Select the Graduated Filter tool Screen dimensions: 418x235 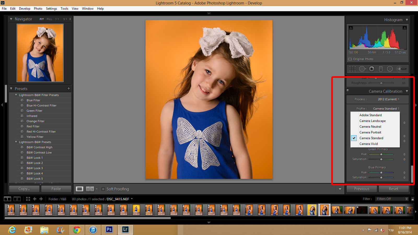(x=381, y=69)
